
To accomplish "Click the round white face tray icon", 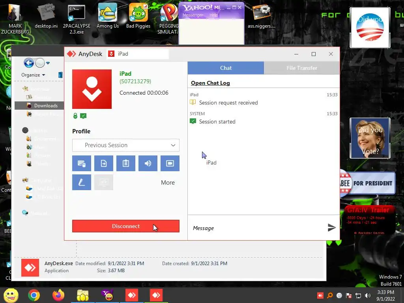I will coord(339,296).
